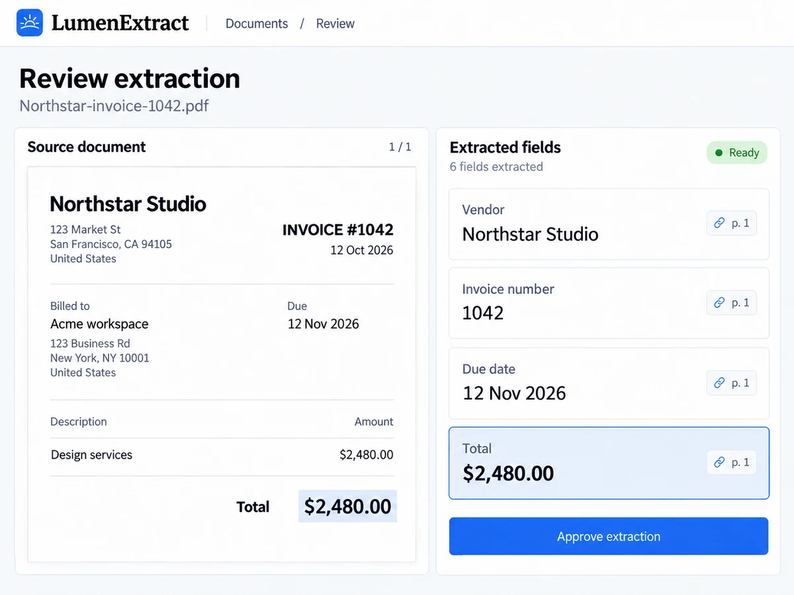Click extracted invoice number value 1042
This screenshot has height=595, width=794.
(483, 313)
